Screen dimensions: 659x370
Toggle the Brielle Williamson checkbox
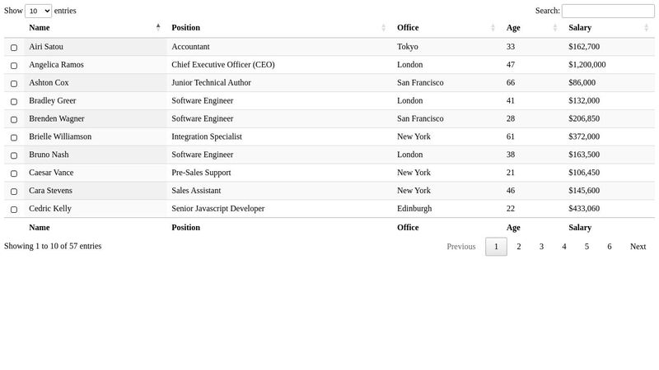14,137
